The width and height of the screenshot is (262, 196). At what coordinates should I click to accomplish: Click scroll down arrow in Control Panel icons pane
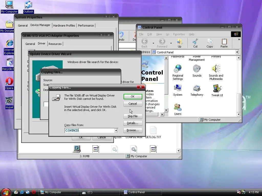(x=238, y=114)
